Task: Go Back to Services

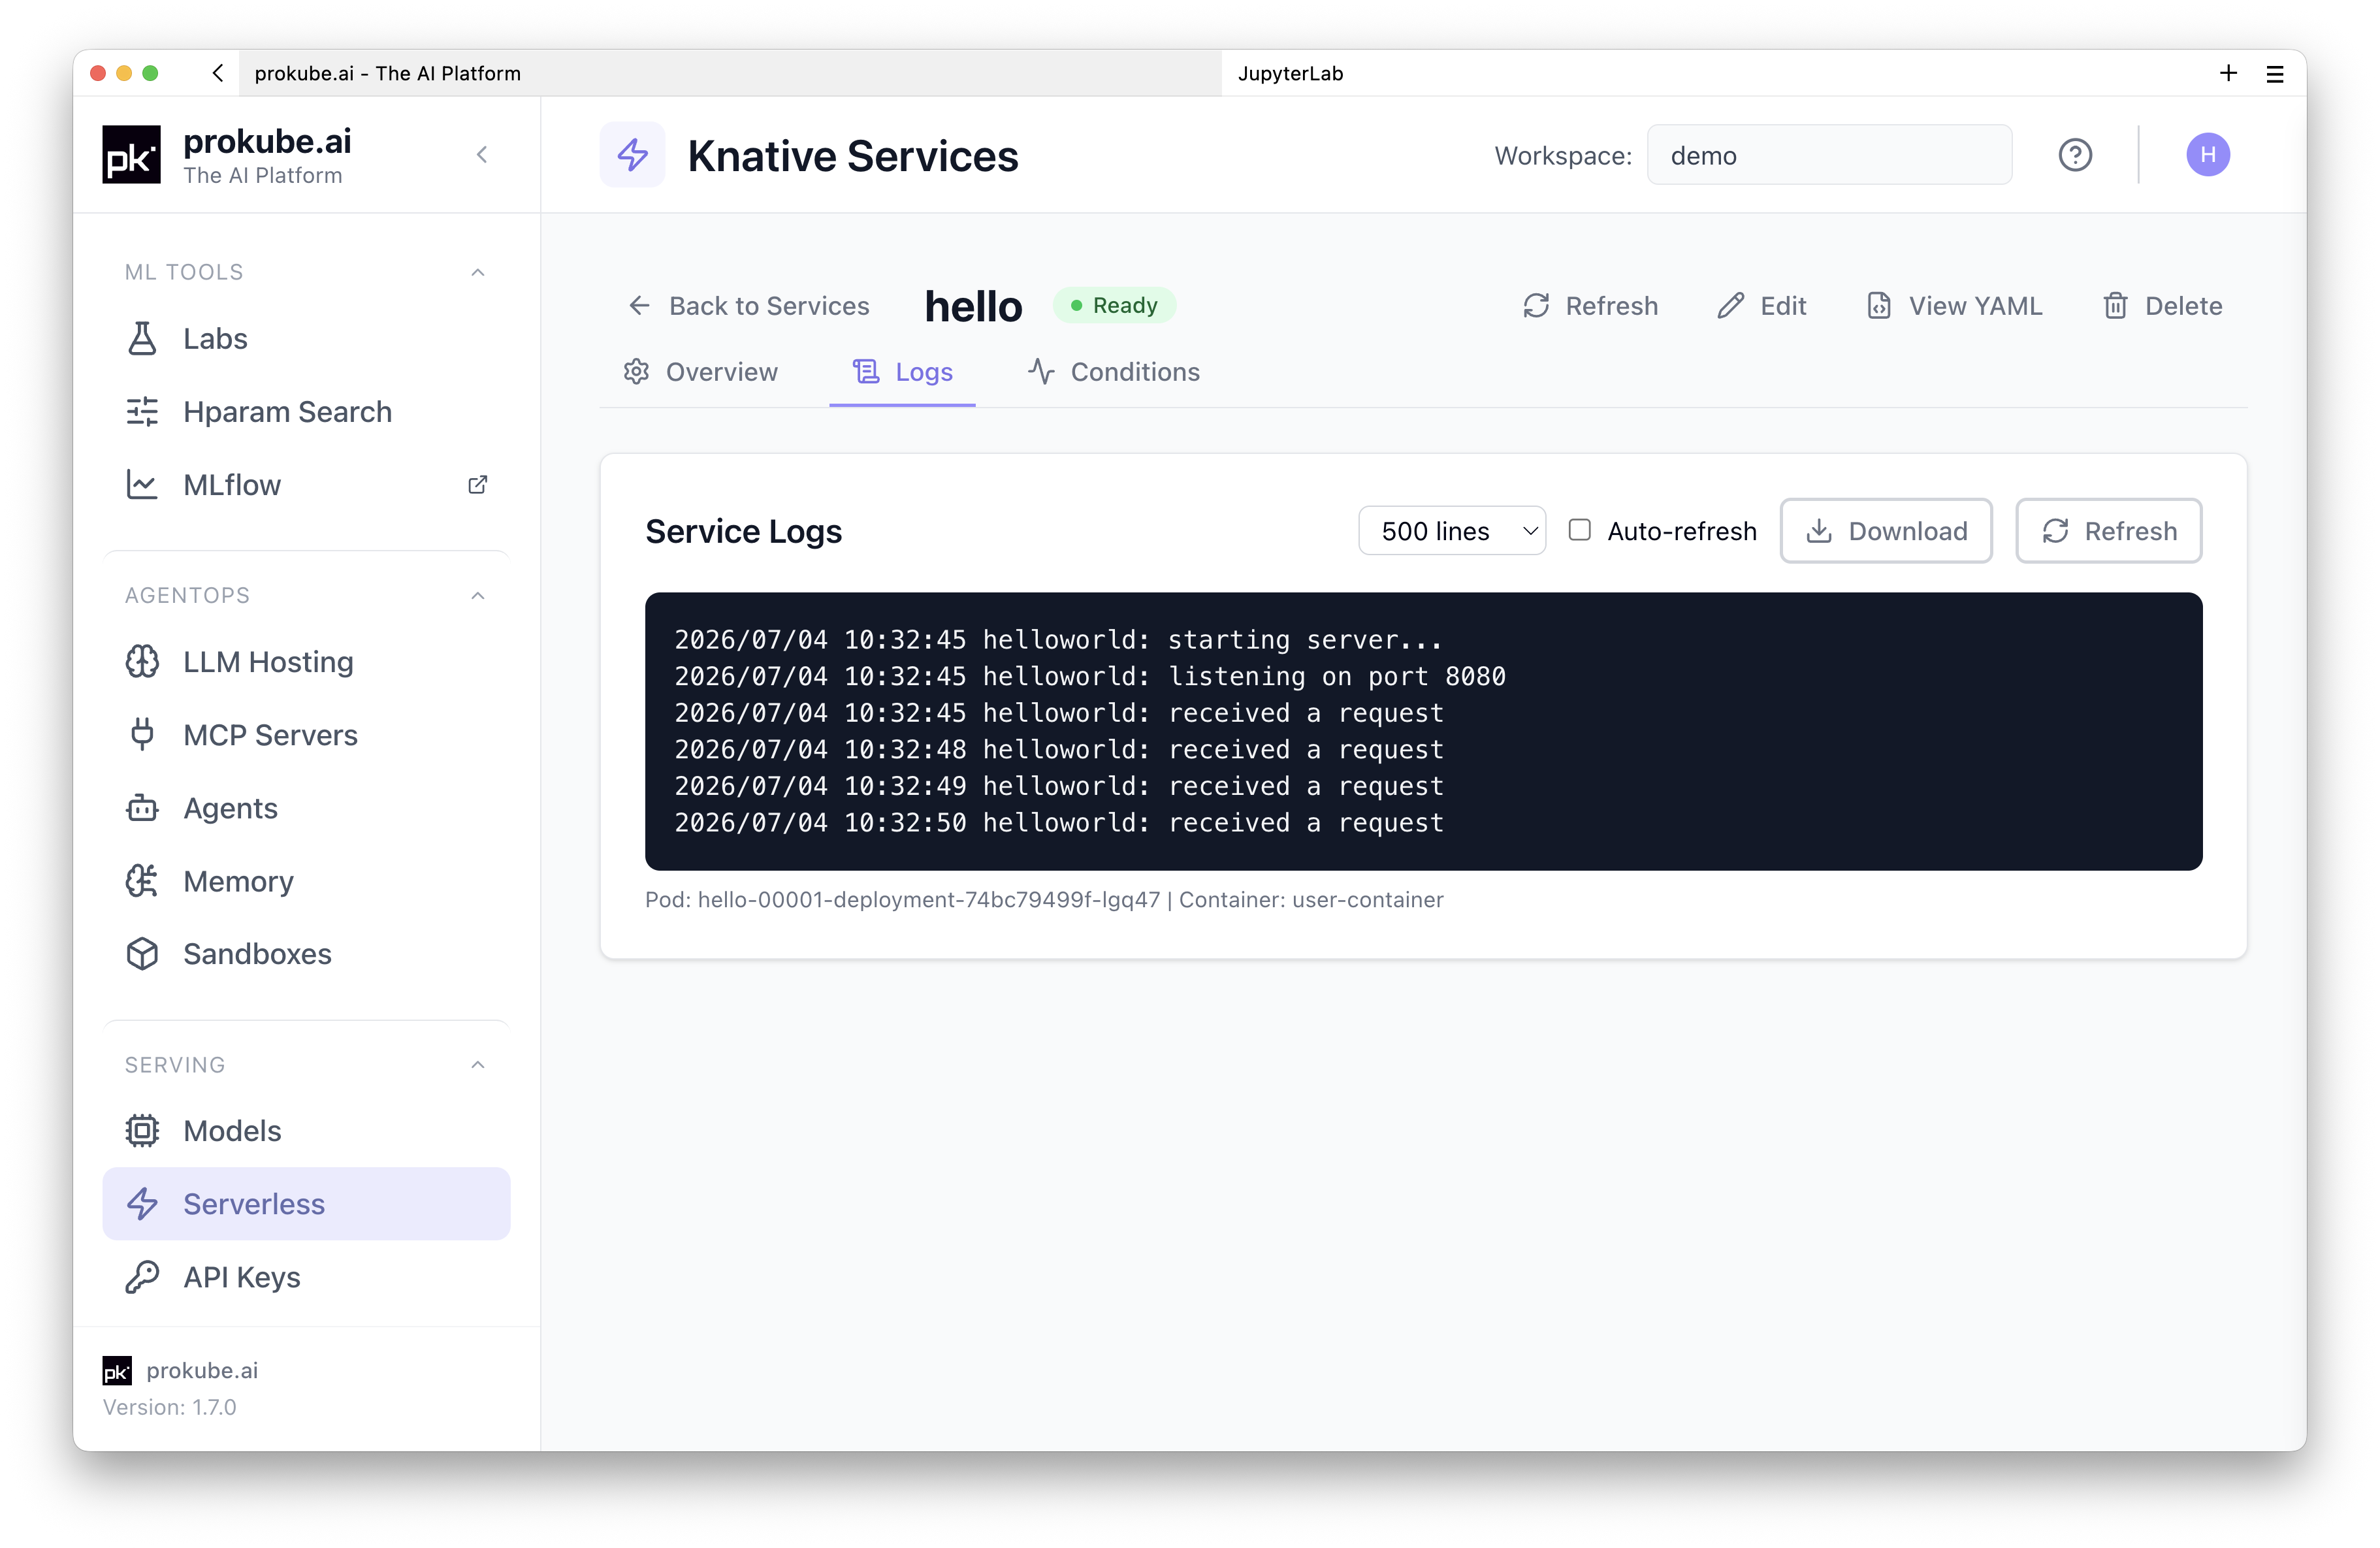Action: click(x=749, y=306)
